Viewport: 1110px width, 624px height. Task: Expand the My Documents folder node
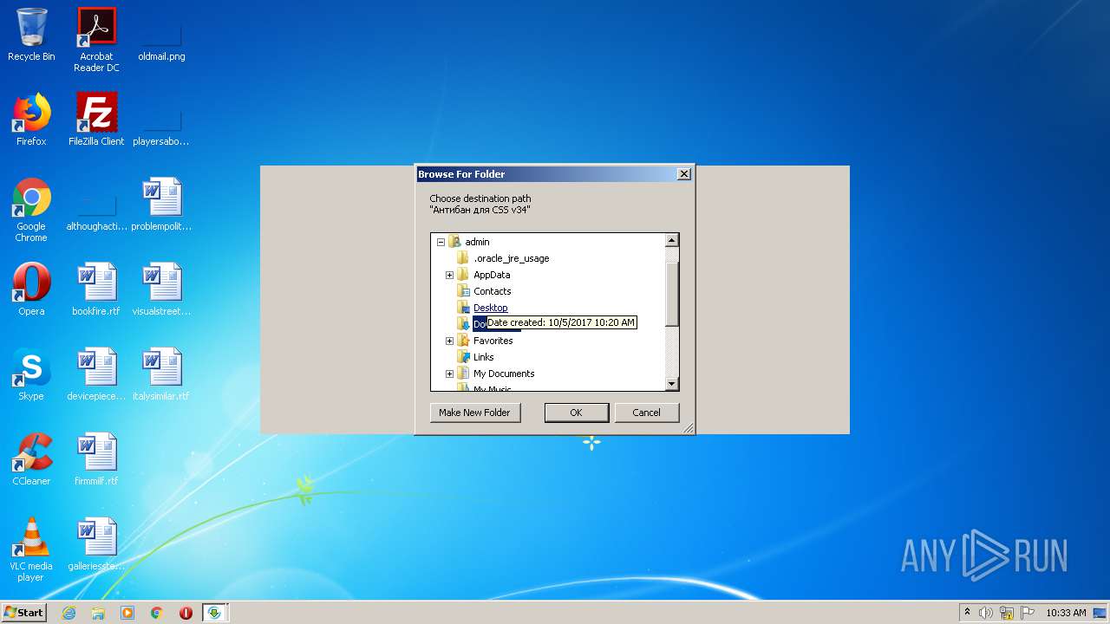(x=449, y=374)
